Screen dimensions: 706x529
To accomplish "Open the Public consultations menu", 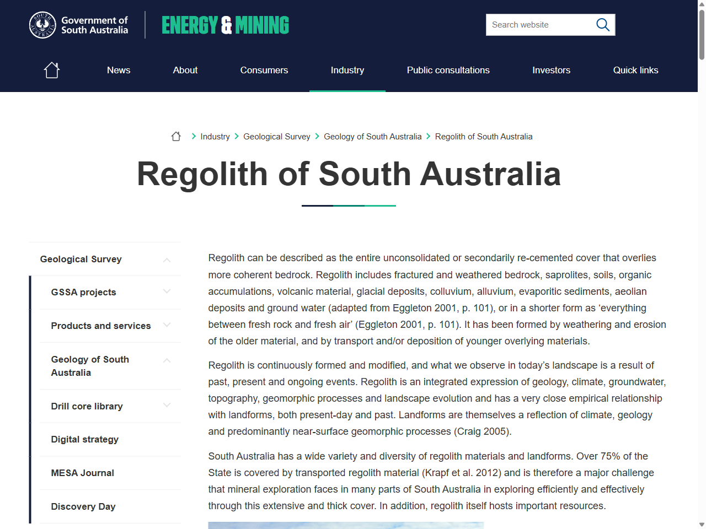I will [448, 70].
